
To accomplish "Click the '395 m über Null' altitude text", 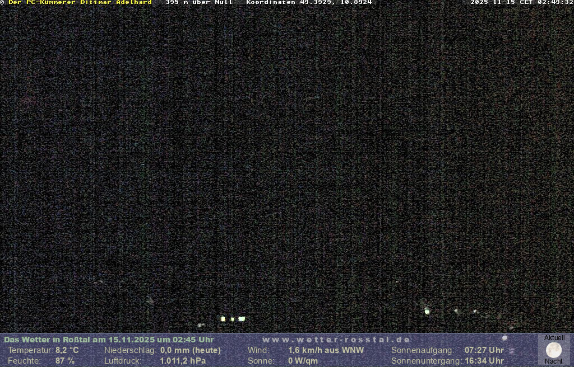I will (199, 2).
